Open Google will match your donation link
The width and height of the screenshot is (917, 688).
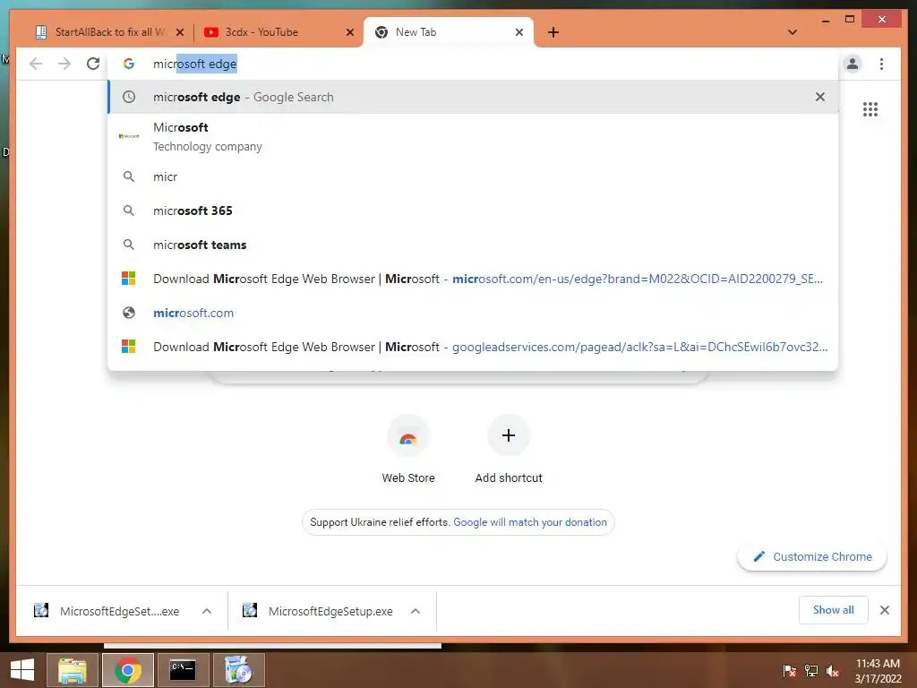click(x=530, y=522)
